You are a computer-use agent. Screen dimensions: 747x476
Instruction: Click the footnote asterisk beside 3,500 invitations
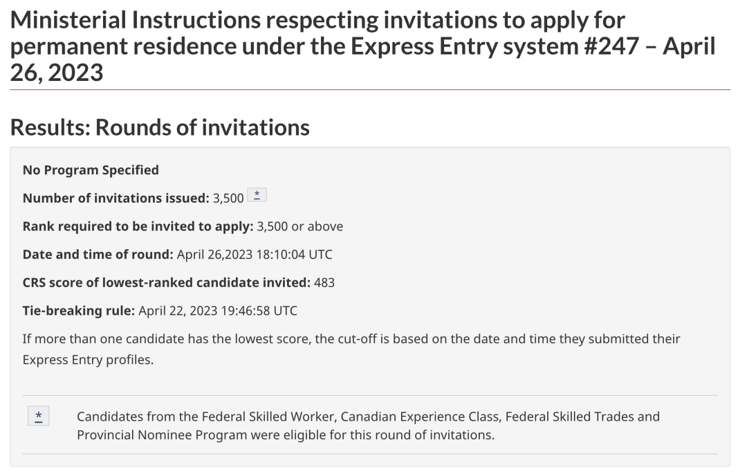click(x=257, y=196)
